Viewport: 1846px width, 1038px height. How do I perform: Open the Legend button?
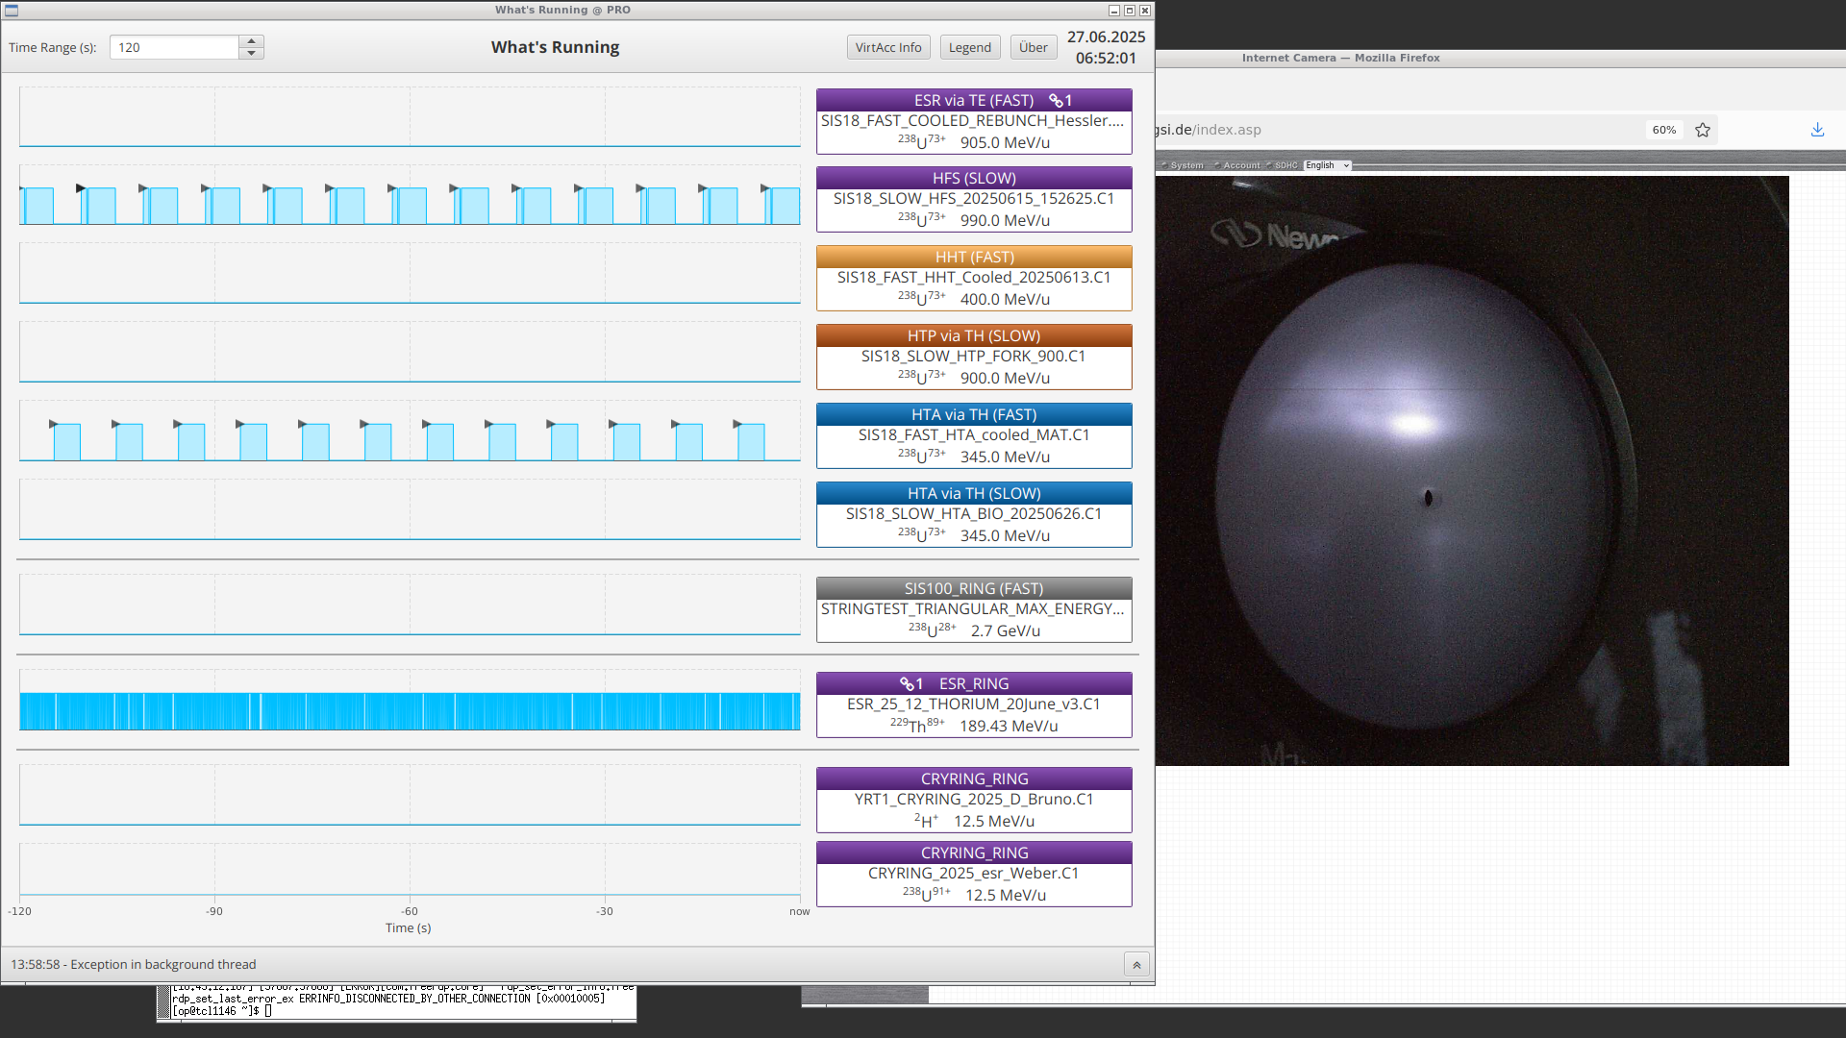tap(969, 47)
